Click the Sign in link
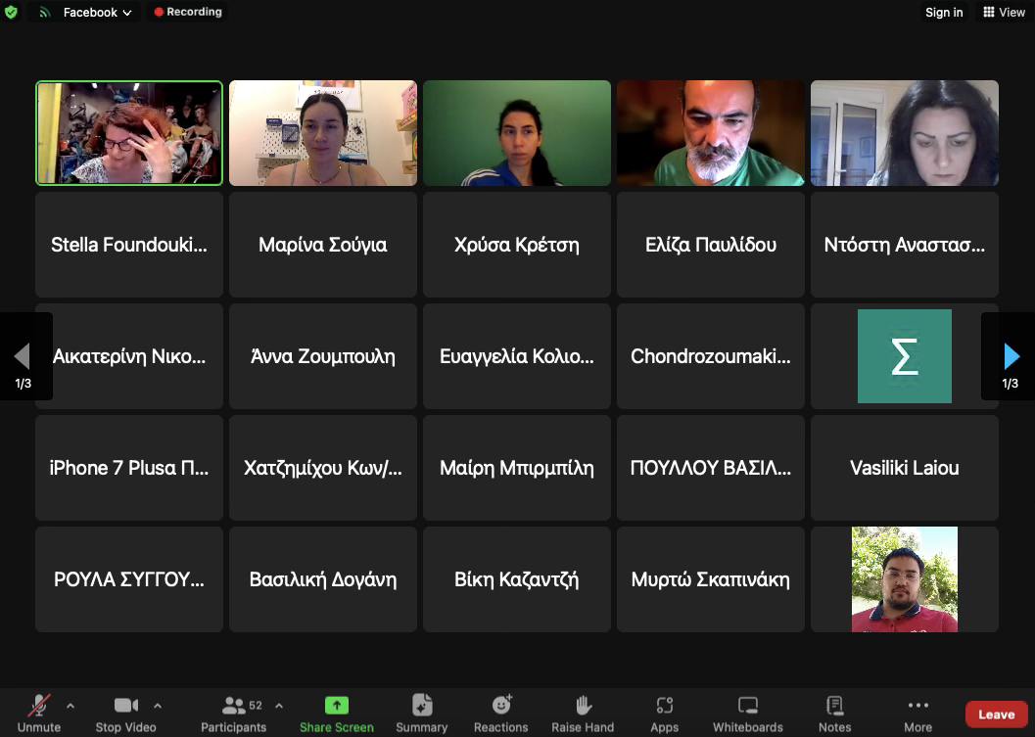 [944, 13]
